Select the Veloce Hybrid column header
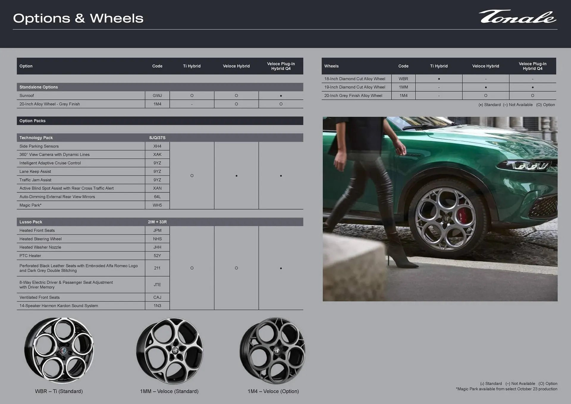571x404 pixels. [x=236, y=66]
